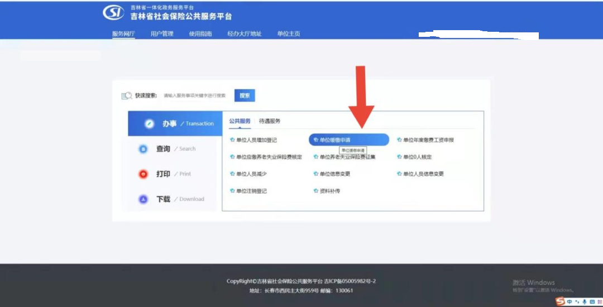The height and width of the screenshot is (307, 603).
Task: Open the 使用指南 navigation item
Action: (200, 34)
